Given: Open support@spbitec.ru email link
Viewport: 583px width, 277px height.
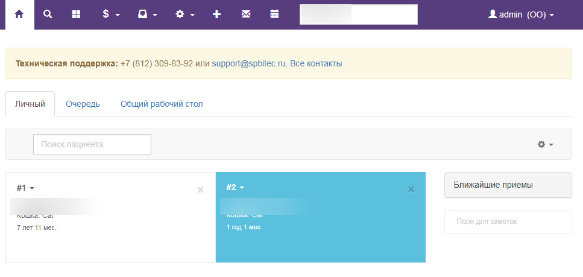Looking at the screenshot, I should click(248, 63).
